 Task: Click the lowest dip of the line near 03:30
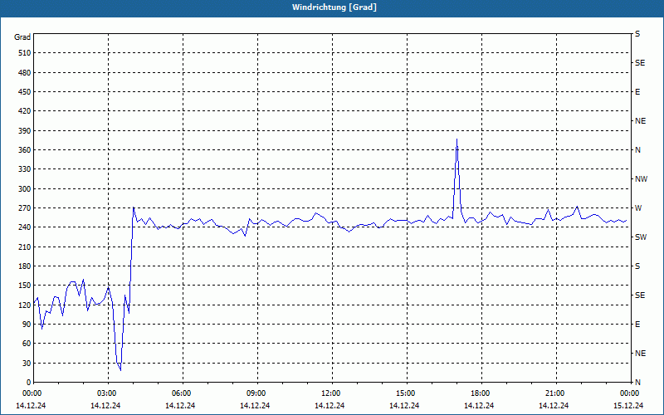[x=120, y=370]
